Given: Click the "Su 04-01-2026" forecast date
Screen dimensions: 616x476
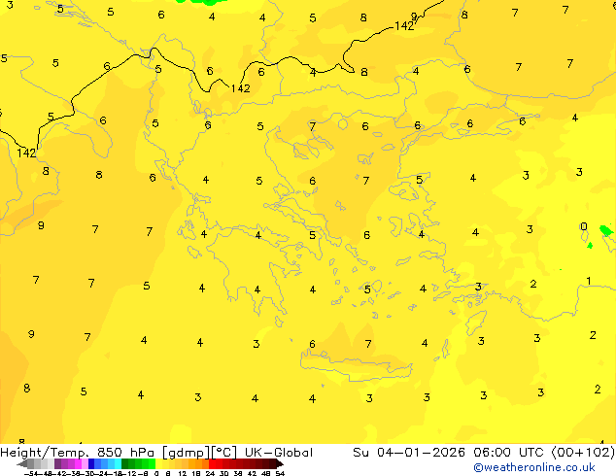Looking at the screenshot, I should coord(411,453).
